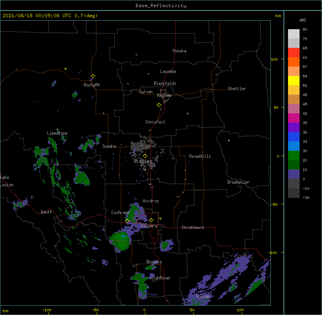Click the RedDeer city label
Viewport: 322px width, 315px height.
[x=164, y=95]
